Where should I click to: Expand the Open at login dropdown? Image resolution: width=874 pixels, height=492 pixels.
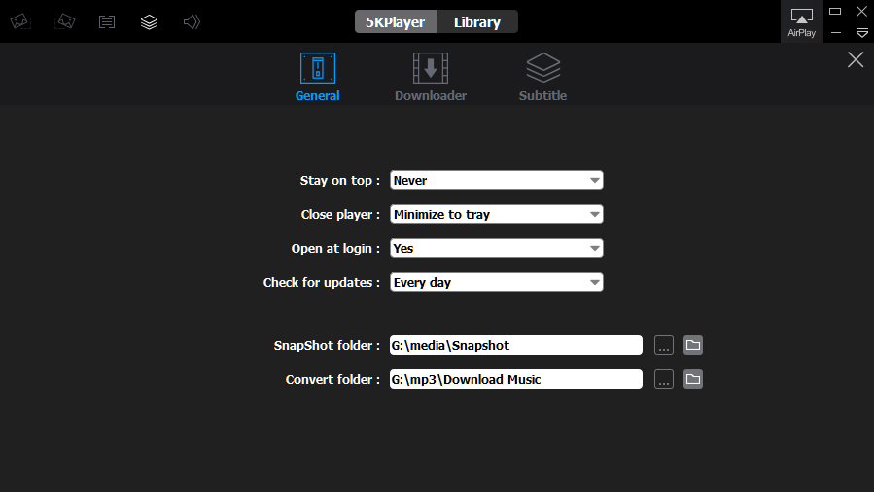pos(496,248)
